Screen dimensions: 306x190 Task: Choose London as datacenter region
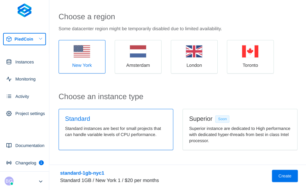point(194,57)
